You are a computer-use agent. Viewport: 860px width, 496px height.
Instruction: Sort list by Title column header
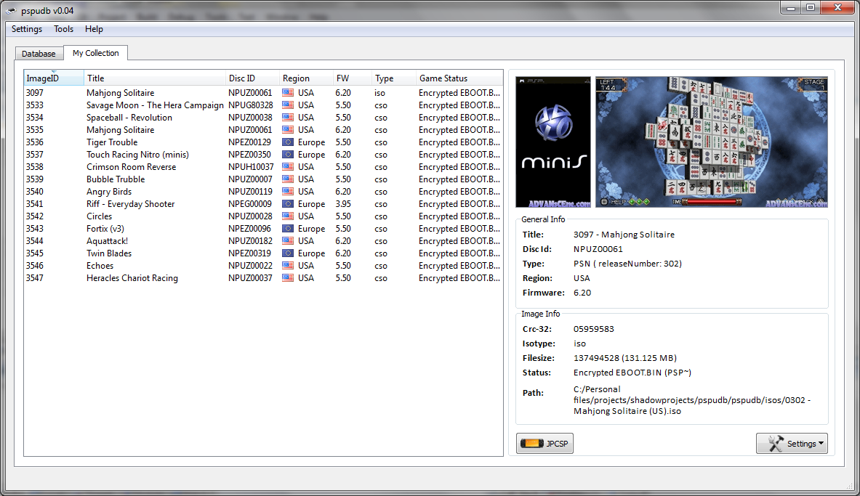[155, 78]
